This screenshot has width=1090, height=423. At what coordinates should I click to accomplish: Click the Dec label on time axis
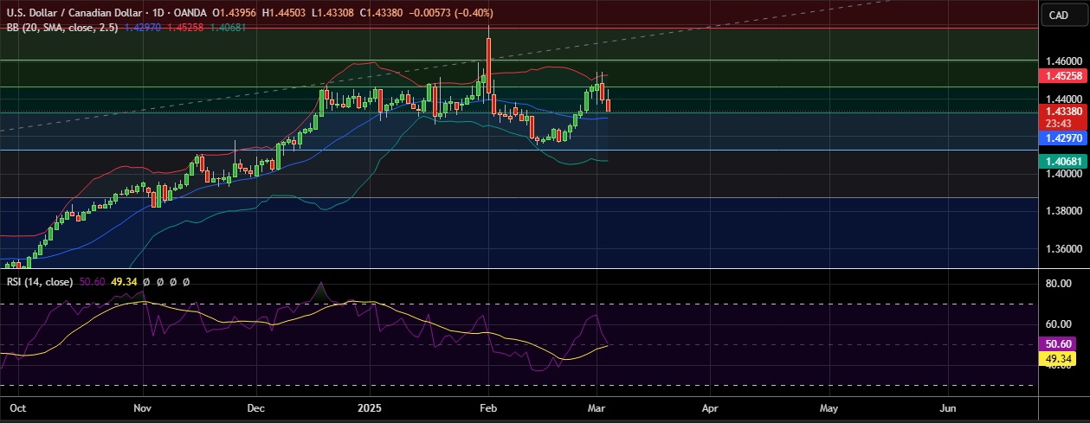point(255,407)
